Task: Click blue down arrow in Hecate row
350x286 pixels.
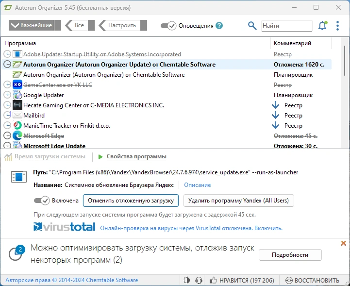Action: pos(275,105)
